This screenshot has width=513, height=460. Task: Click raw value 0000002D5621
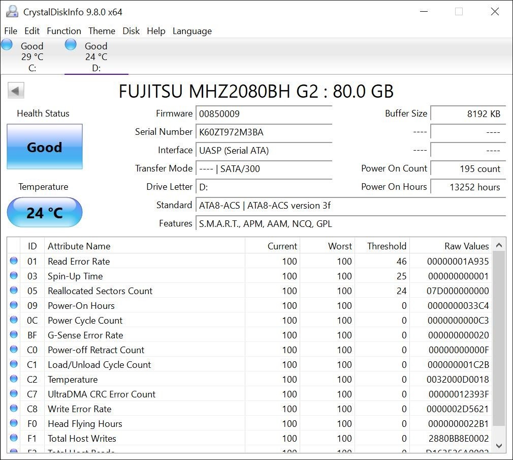coord(457,409)
